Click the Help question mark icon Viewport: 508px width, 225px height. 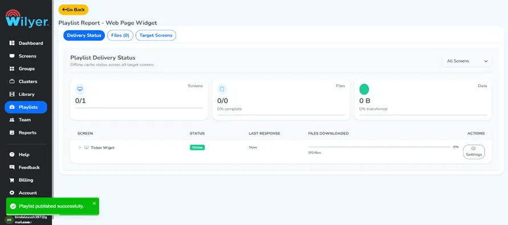[12, 154]
